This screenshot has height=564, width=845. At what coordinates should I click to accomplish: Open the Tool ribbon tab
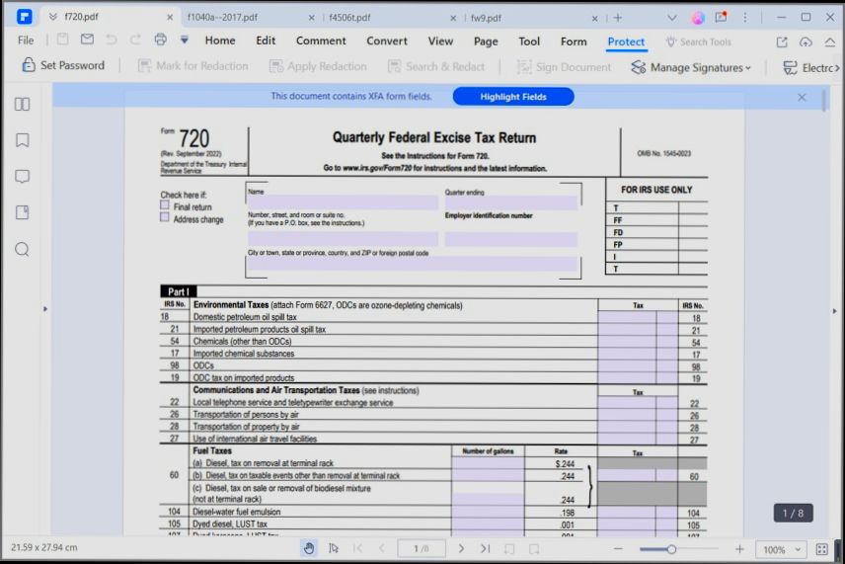coord(529,41)
